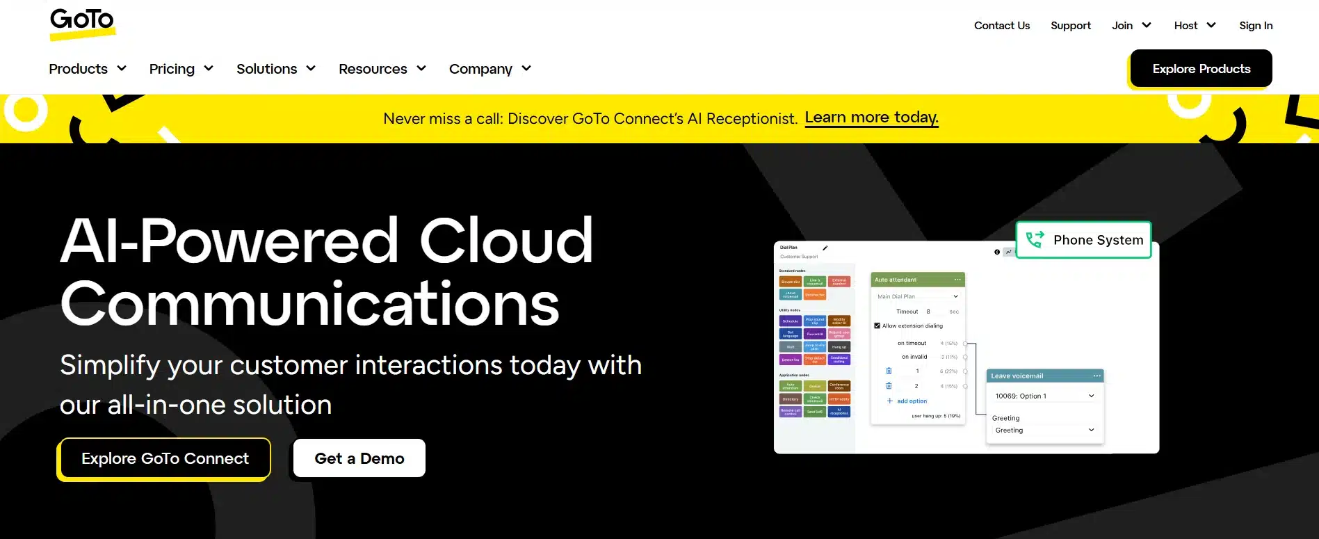
Task: Open the Pricing menu
Action: point(172,69)
